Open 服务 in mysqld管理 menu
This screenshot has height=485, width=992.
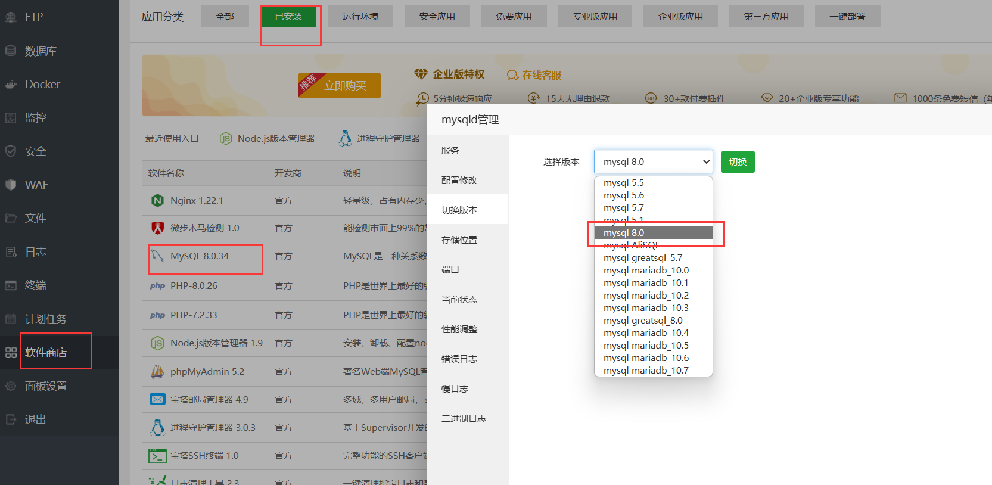pos(468,150)
